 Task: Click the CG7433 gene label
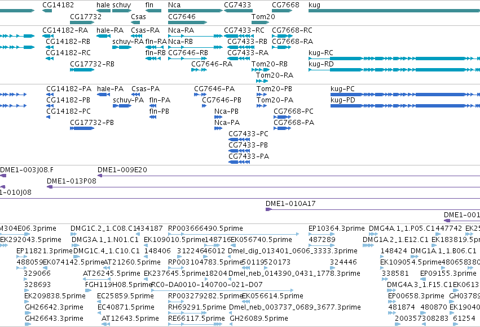(x=237, y=5)
